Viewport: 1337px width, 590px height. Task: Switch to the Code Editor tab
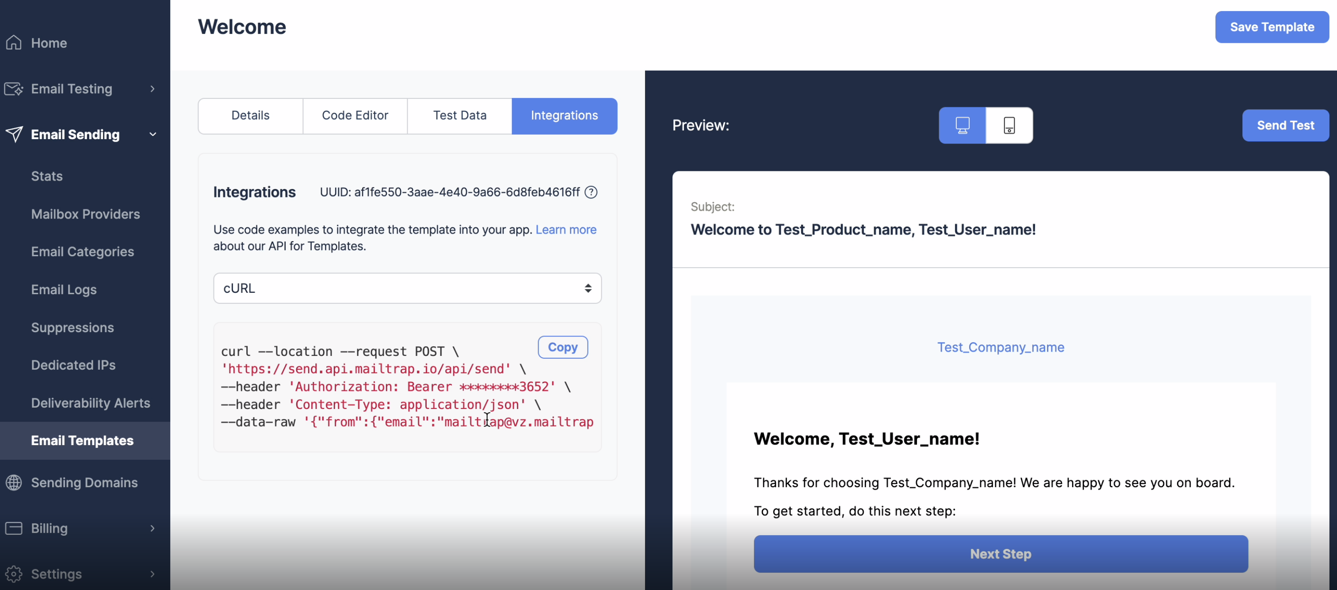[x=355, y=116]
